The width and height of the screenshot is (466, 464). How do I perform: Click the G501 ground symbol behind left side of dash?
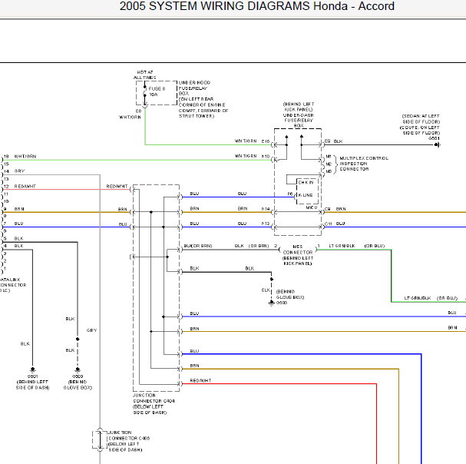32,370
